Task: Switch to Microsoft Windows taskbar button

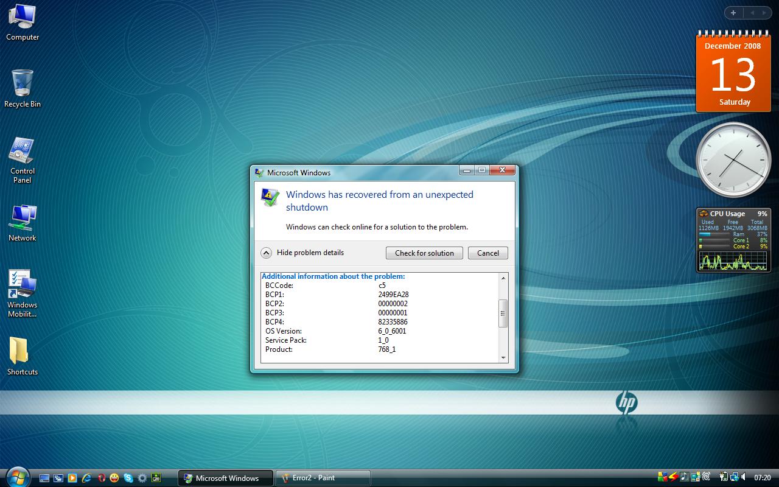Action: coord(225,478)
